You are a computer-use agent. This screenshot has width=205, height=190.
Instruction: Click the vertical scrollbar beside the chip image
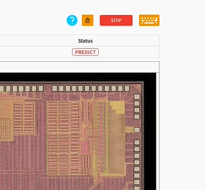click(158, 131)
